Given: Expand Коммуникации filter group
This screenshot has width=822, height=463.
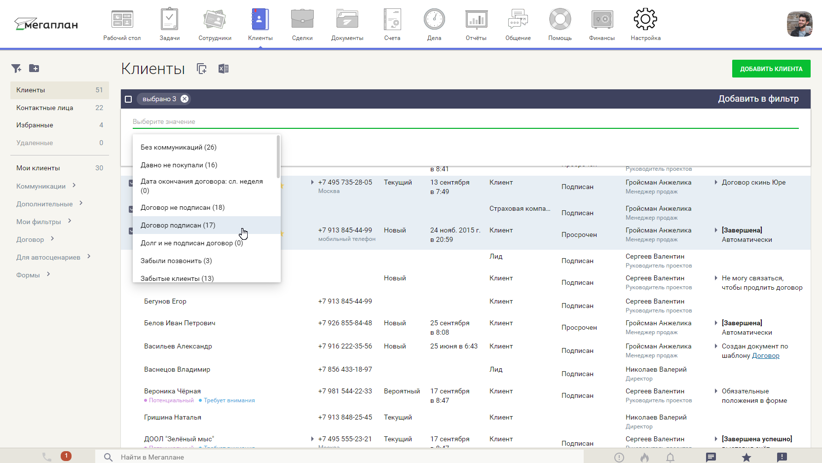Looking at the screenshot, I should click(x=74, y=186).
